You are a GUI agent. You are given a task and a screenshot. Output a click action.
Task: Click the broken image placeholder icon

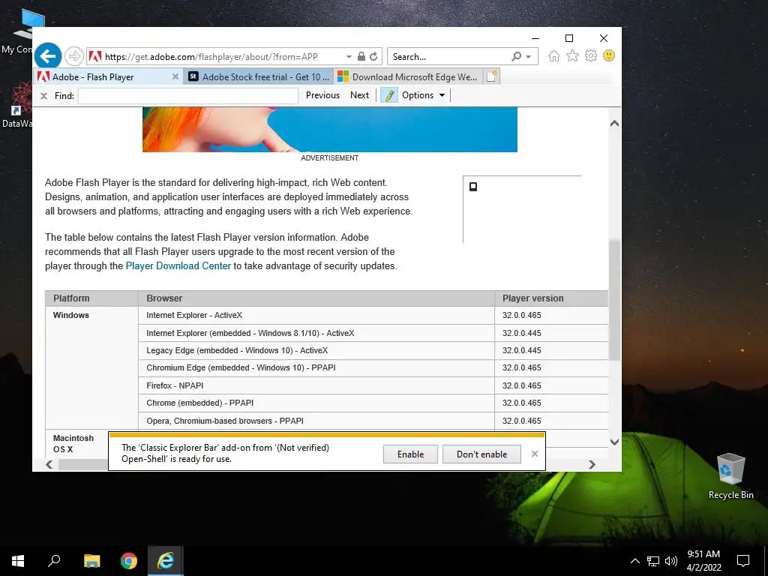tap(473, 187)
